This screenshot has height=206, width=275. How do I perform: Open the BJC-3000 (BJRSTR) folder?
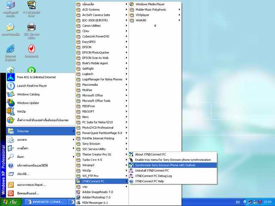[x=102, y=20]
